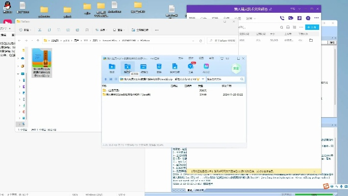
Task: Click the 111 breadcrumb in Explorer address bar
Action: tap(86, 41)
